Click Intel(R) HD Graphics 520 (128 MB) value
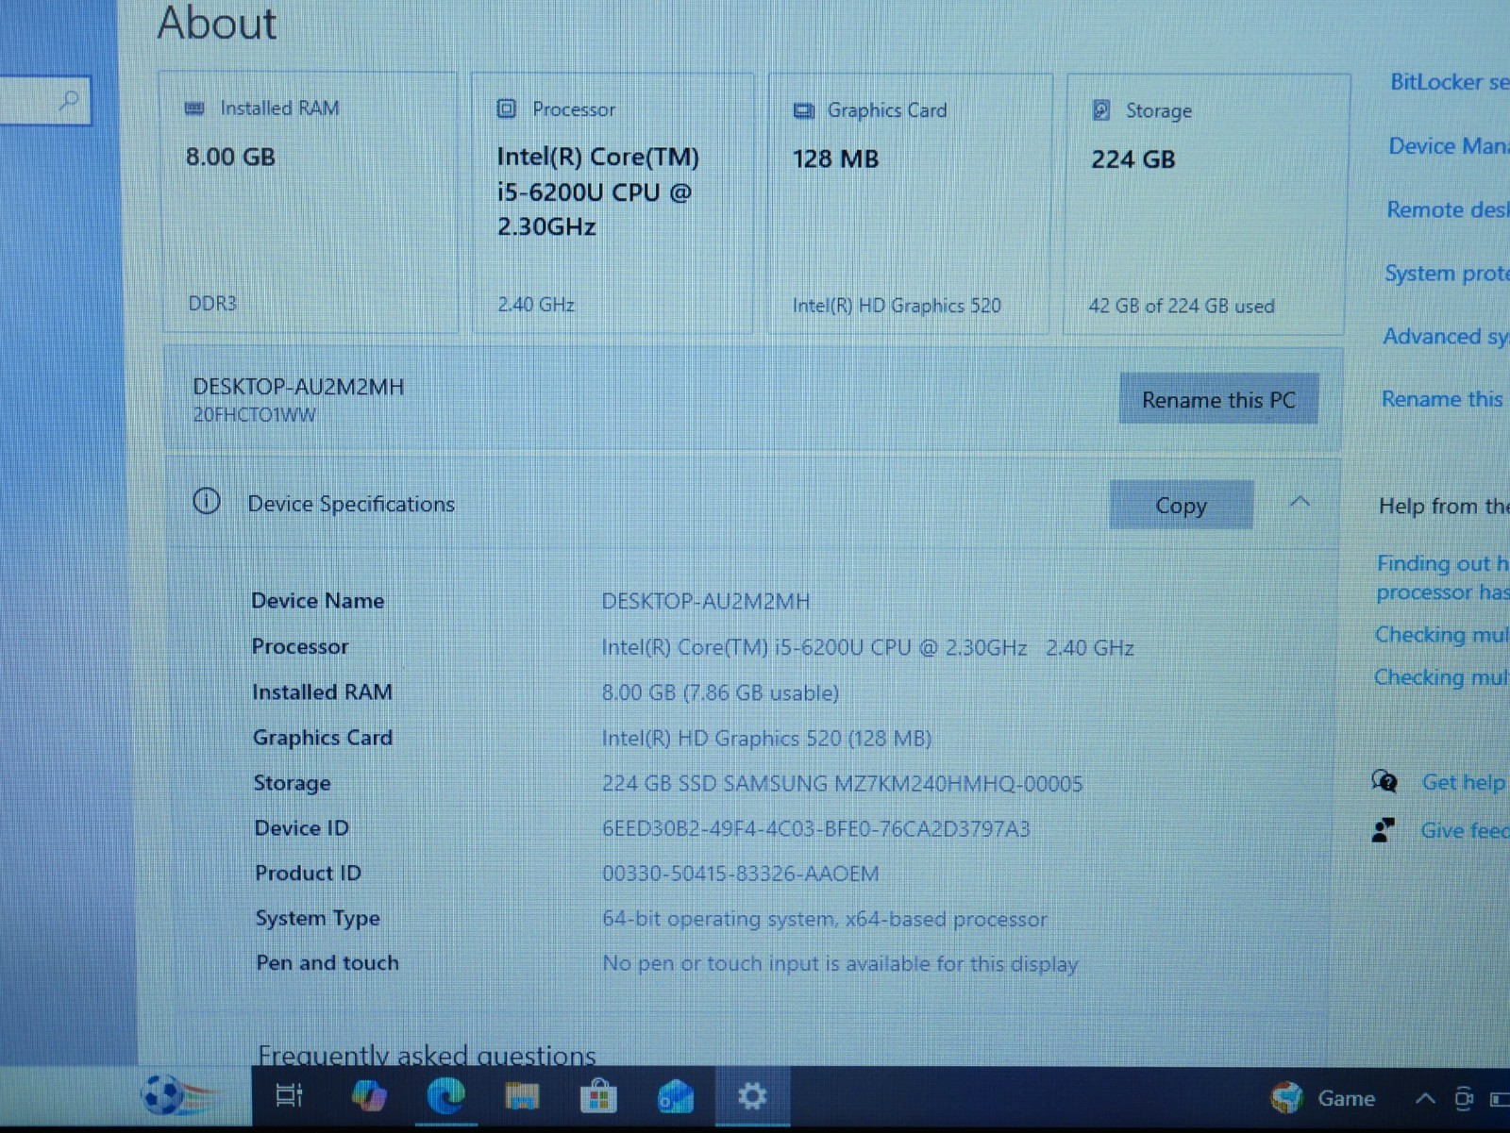Viewport: 1510px width, 1133px height. click(766, 738)
